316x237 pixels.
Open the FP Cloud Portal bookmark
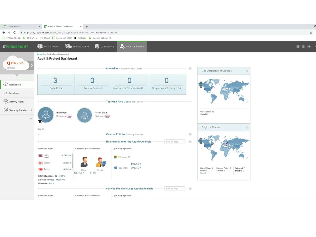click(x=12, y=38)
